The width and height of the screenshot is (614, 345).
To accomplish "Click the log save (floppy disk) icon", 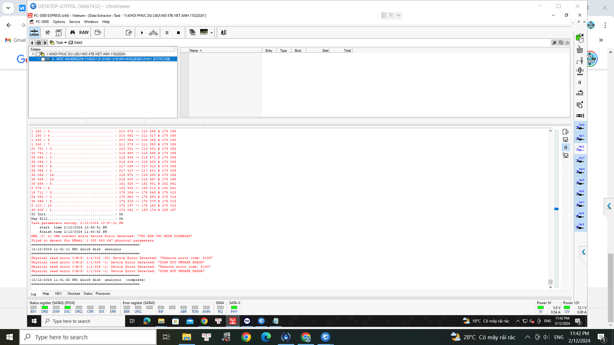I will pyautogui.click(x=565, y=140).
